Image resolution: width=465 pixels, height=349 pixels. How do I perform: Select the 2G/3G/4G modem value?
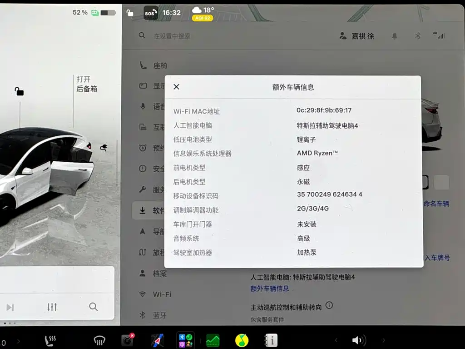(x=313, y=208)
